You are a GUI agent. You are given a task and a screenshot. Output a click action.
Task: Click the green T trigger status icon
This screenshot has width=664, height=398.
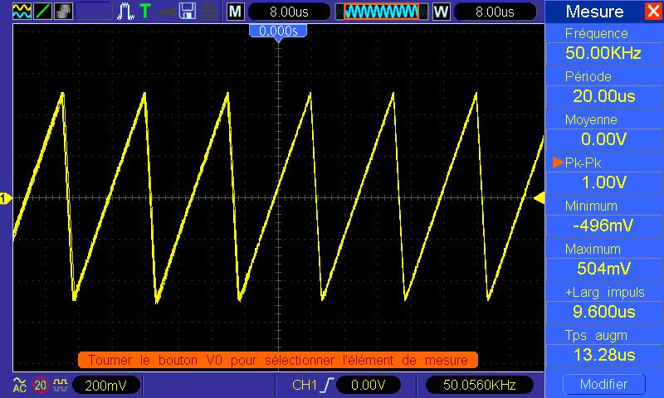pos(145,12)
